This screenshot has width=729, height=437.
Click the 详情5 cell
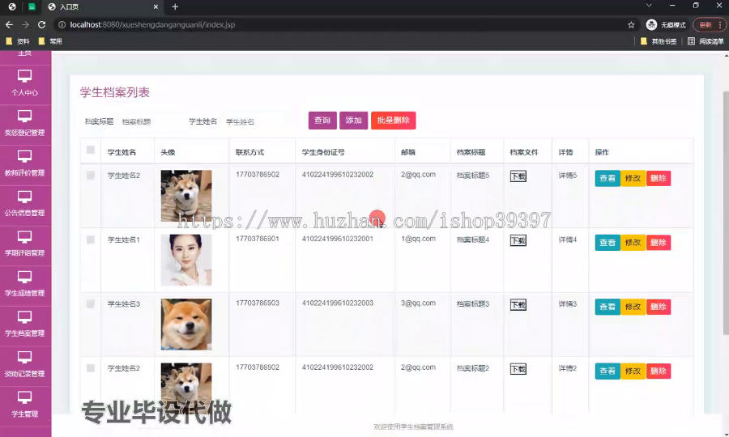click(x=568, y=176)
